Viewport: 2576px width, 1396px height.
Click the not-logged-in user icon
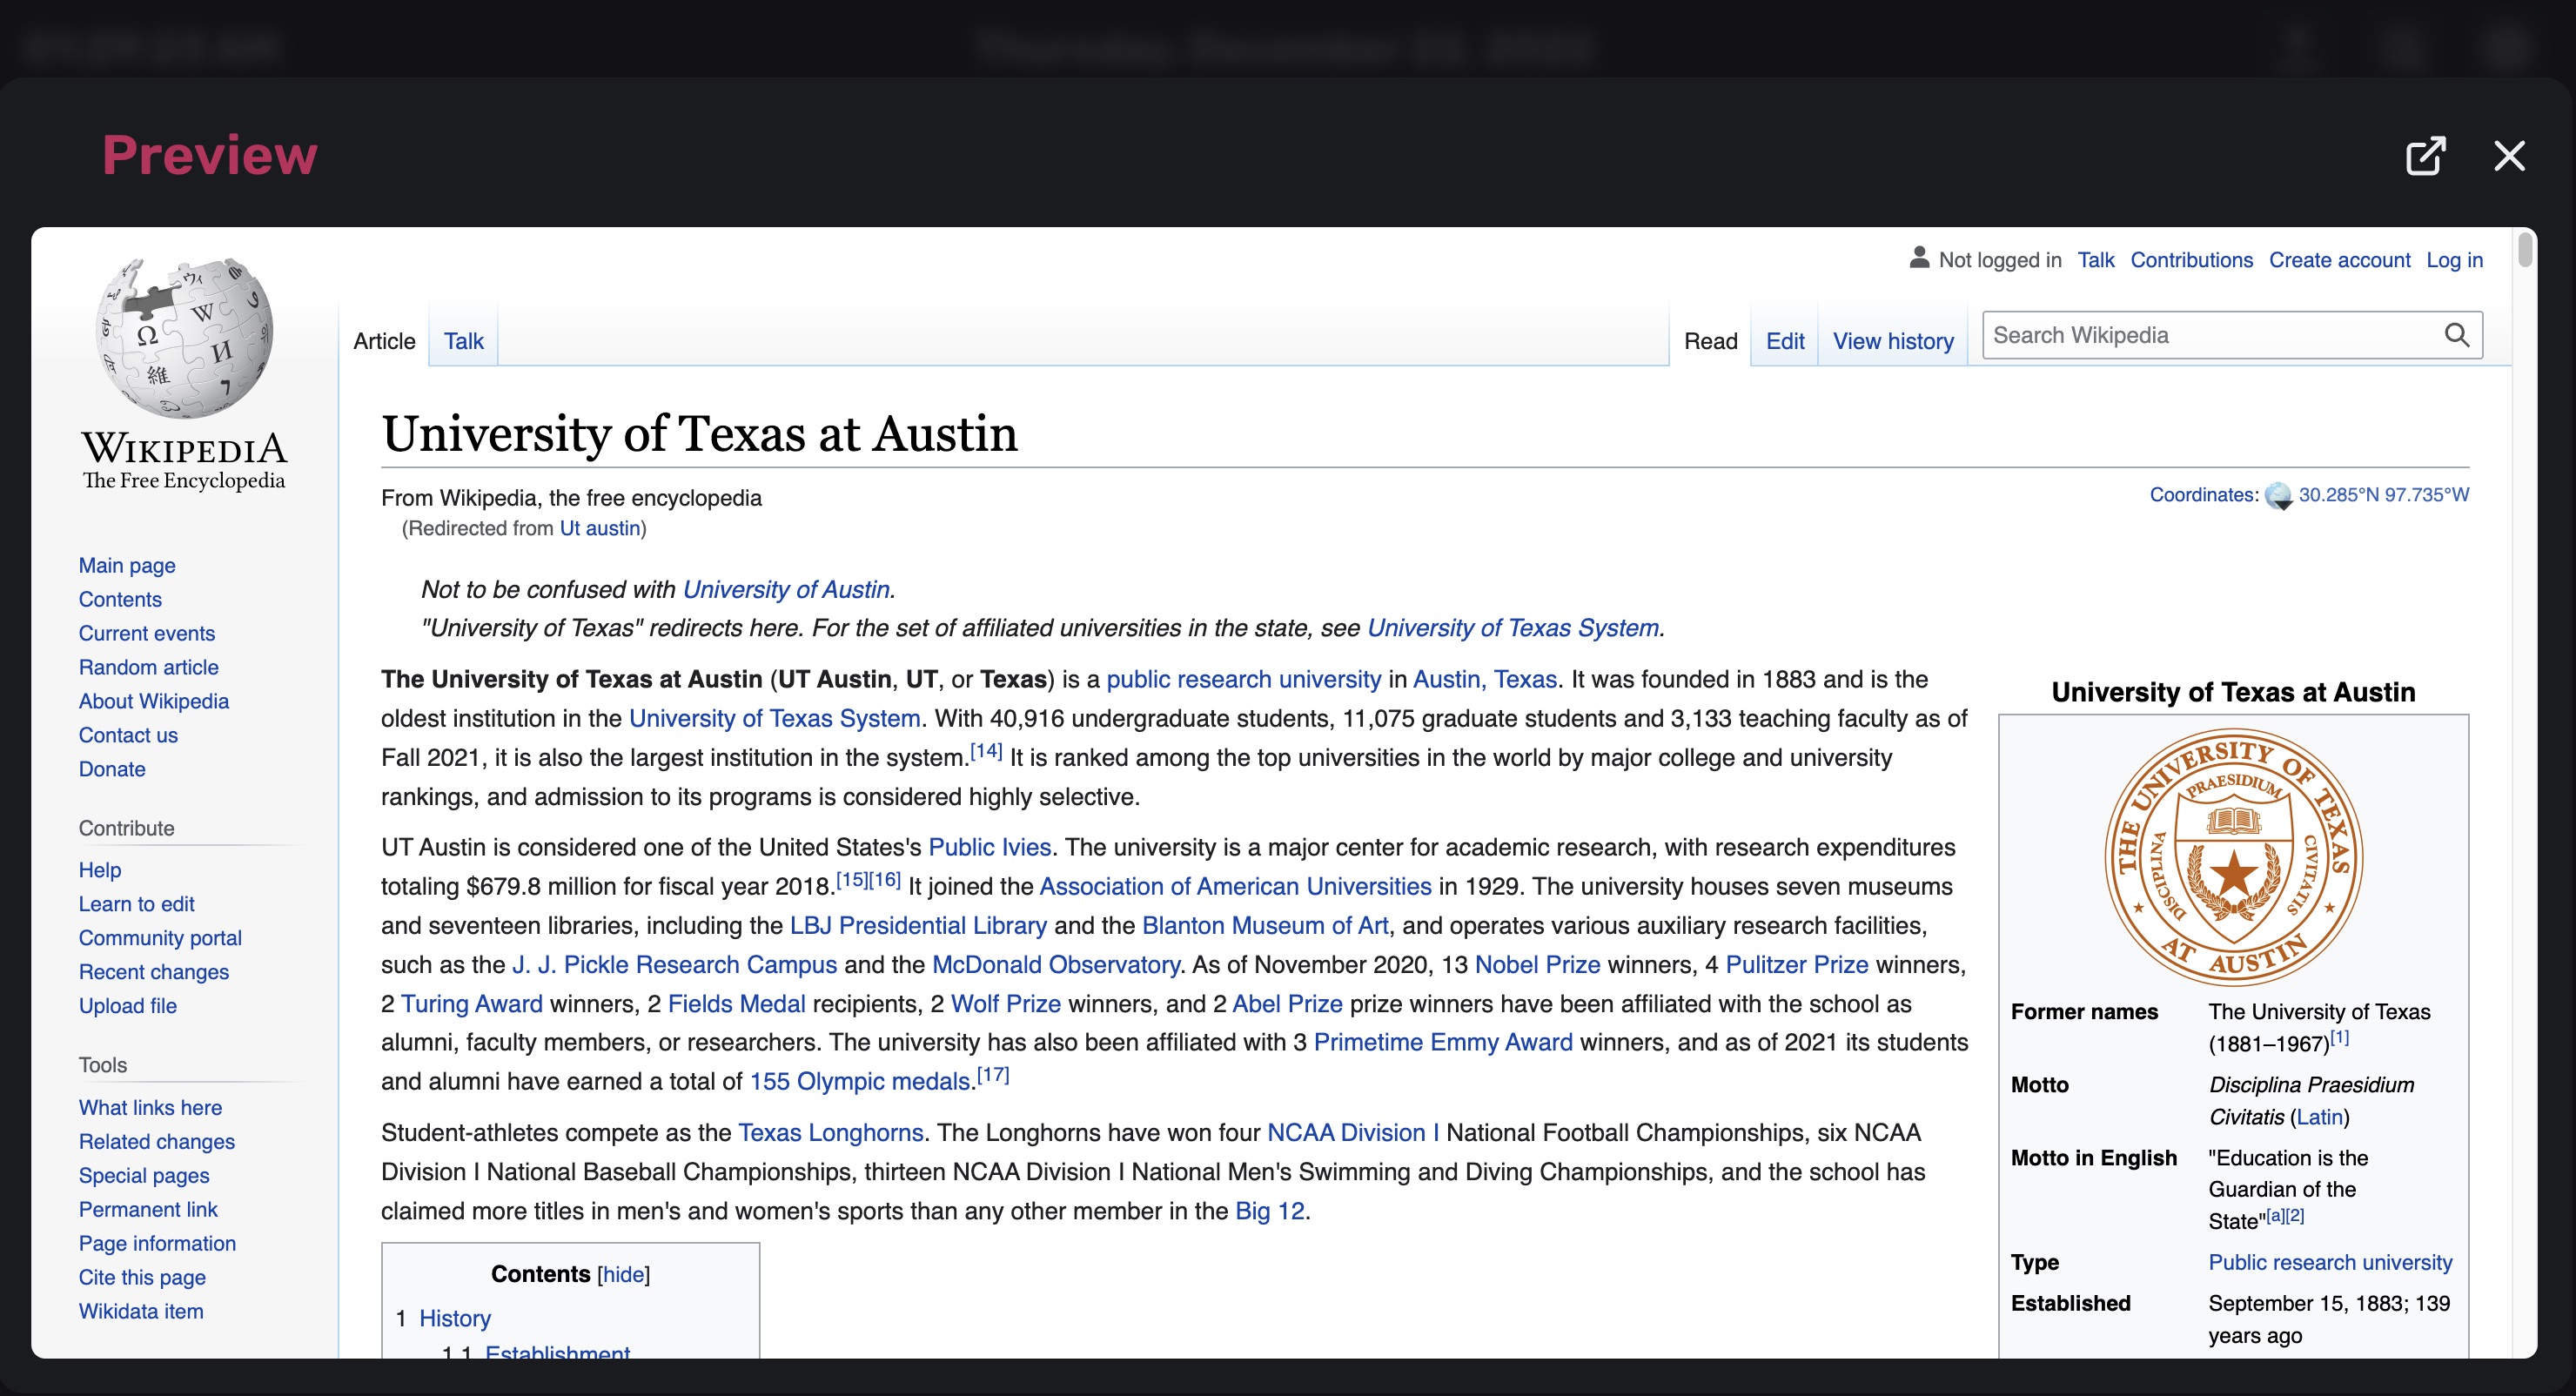(x=1919, y=258)
